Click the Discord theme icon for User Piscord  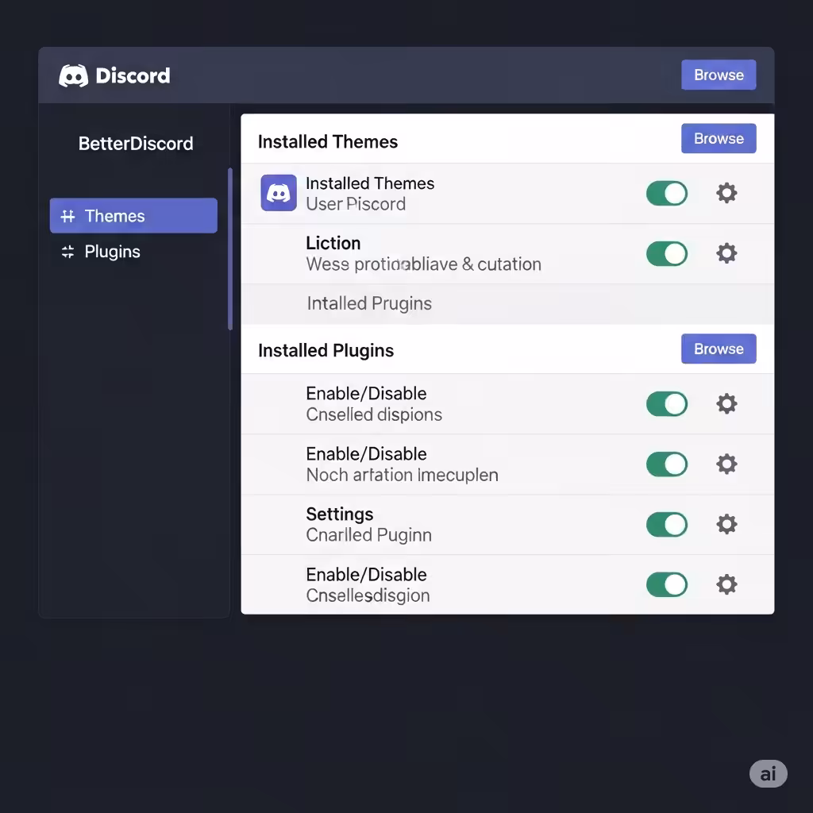pos(279,193)
